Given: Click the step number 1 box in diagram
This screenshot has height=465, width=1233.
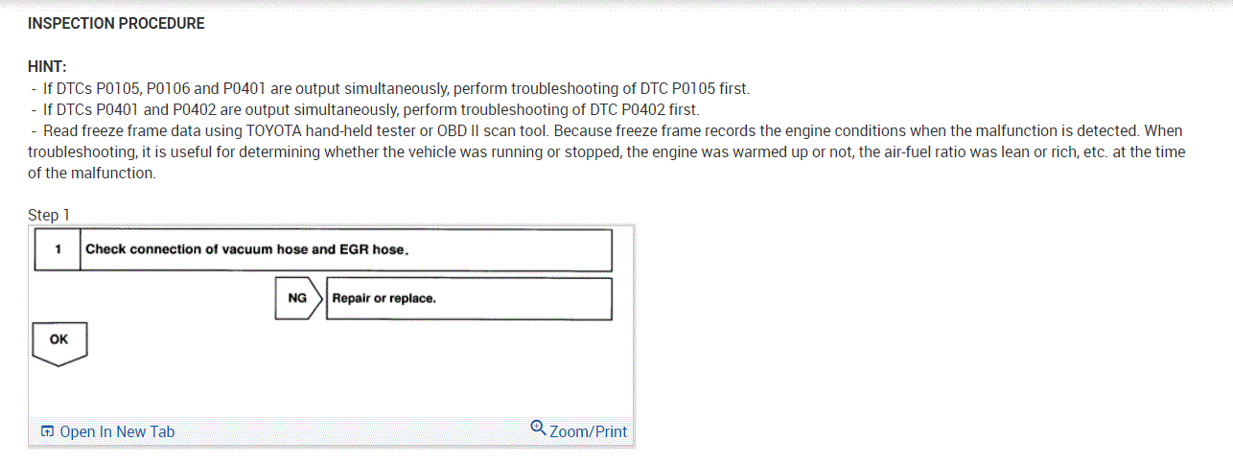Looking at the screenshot, I should click(x=58, y=249).
